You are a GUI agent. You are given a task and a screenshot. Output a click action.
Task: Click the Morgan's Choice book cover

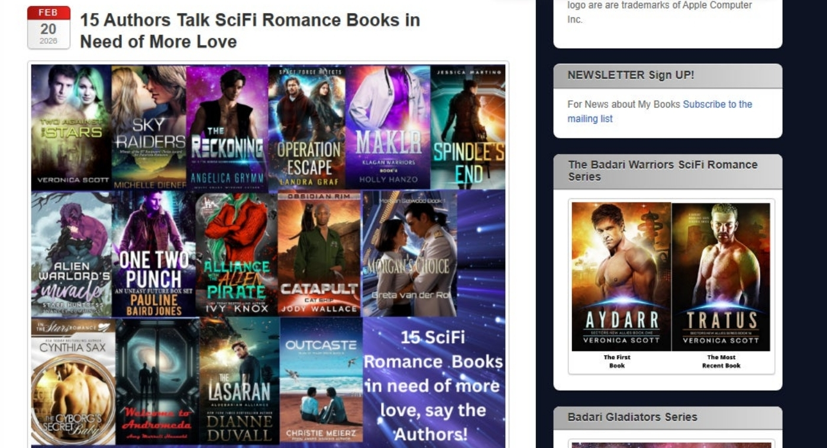click(409, 254)
